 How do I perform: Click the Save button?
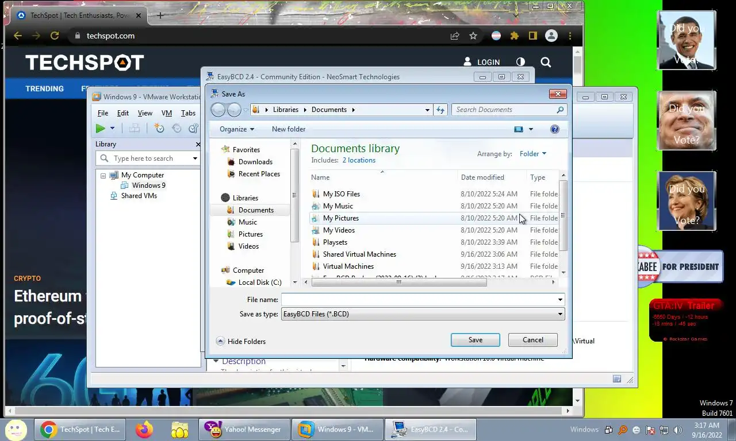point(476,340)
